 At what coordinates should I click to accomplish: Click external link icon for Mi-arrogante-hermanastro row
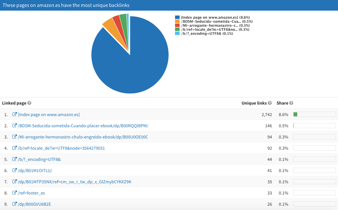[14, 137]
